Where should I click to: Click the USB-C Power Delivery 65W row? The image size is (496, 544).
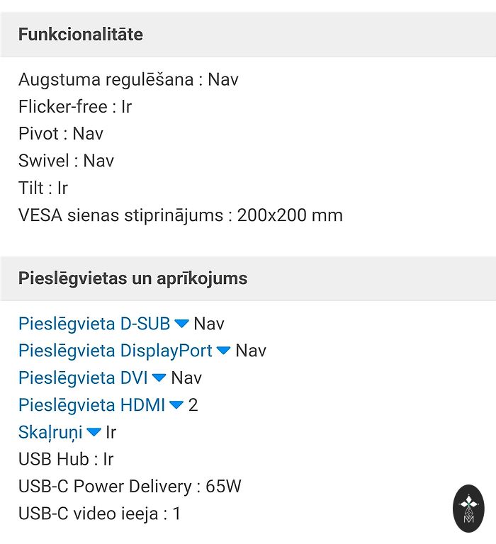[130, 486]
